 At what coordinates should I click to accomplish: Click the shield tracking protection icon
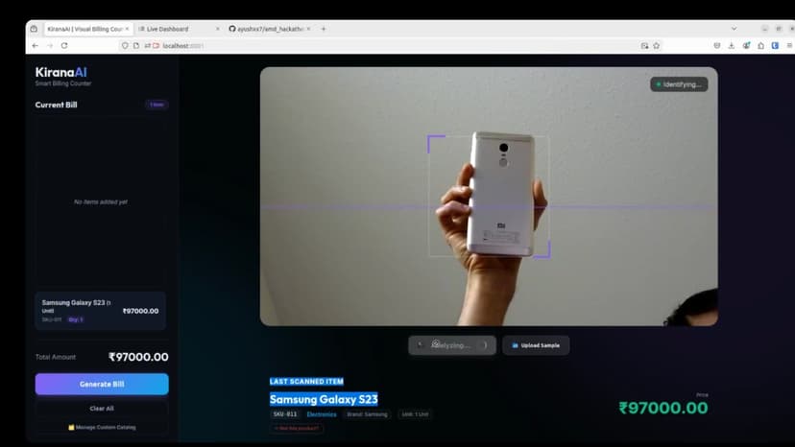[125, 46]
